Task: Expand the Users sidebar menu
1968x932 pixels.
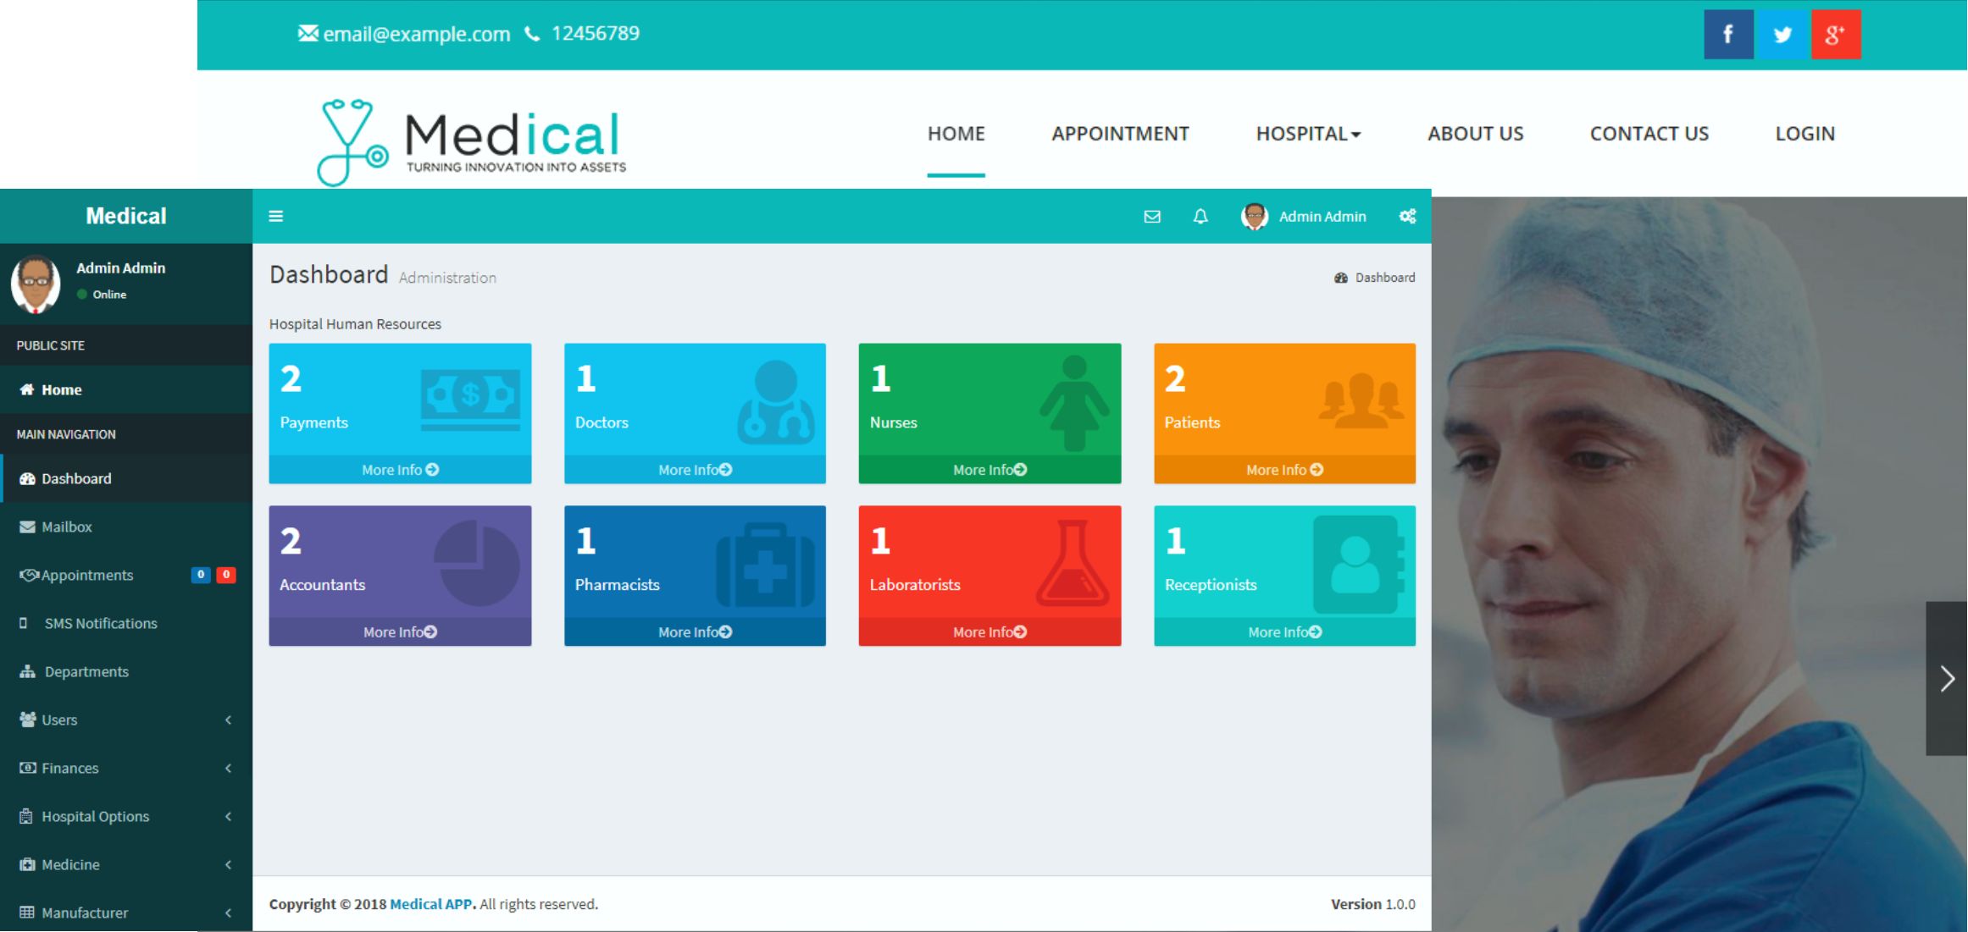Action: pos(125,720)
